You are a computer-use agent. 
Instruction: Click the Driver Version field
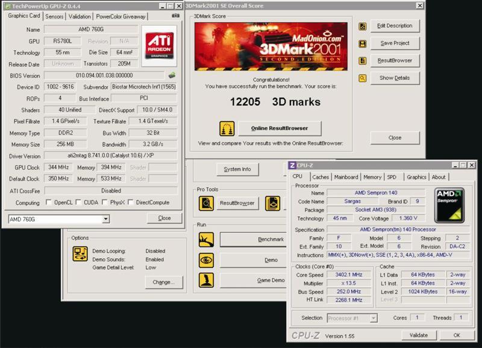pos(111,156)
